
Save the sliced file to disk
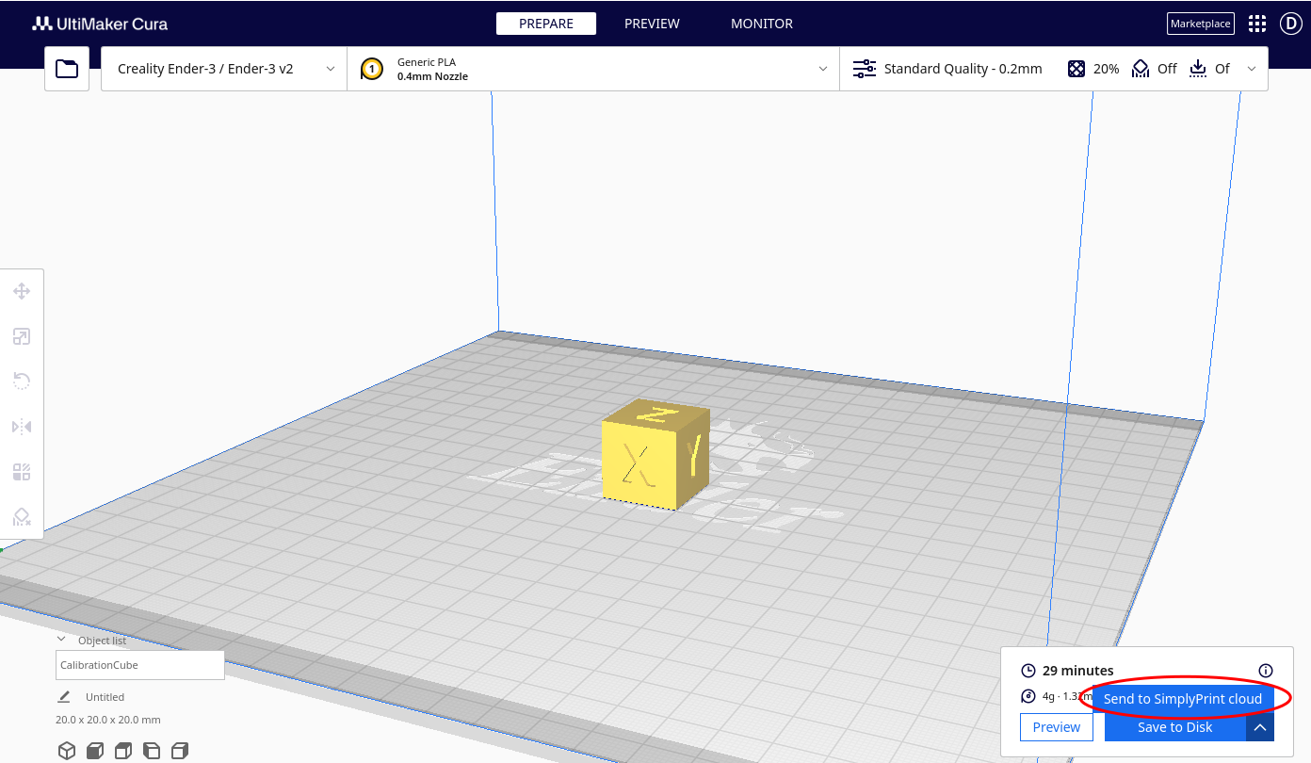pos(1175,727)
